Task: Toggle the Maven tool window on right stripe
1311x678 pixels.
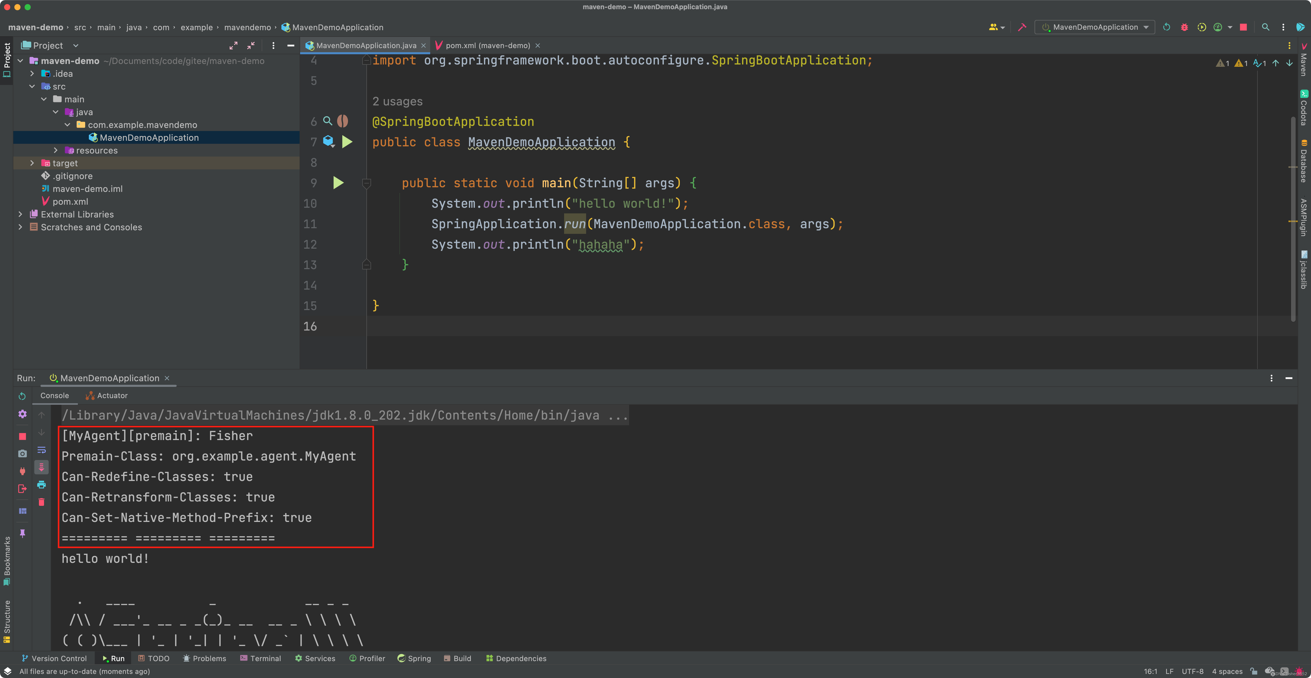Action: coord(1304,60)
